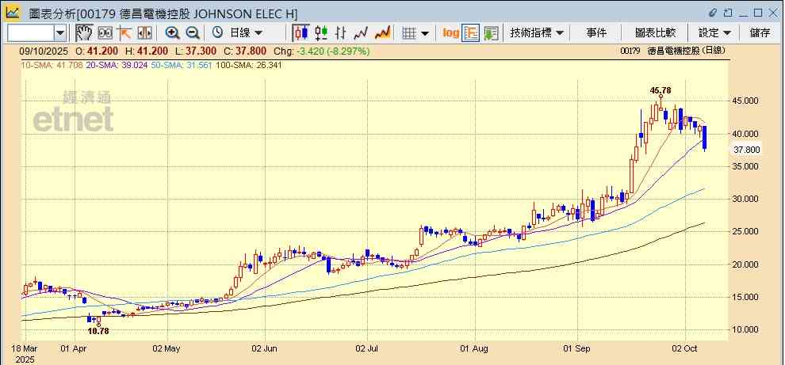Toggle logarithmic scale with log button

(x=450, y=32)
